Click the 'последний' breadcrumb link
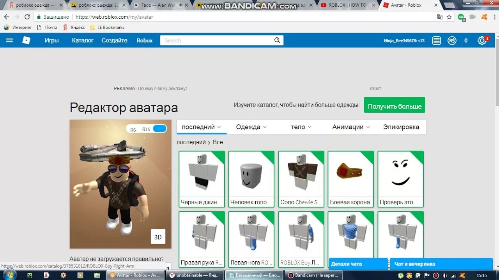 click(x=191, y=142)
